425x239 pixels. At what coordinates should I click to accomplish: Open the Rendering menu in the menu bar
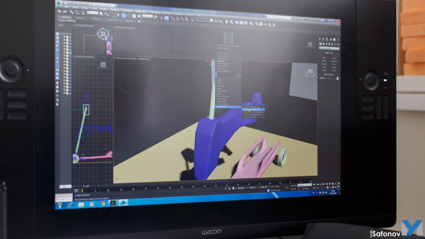155,13
